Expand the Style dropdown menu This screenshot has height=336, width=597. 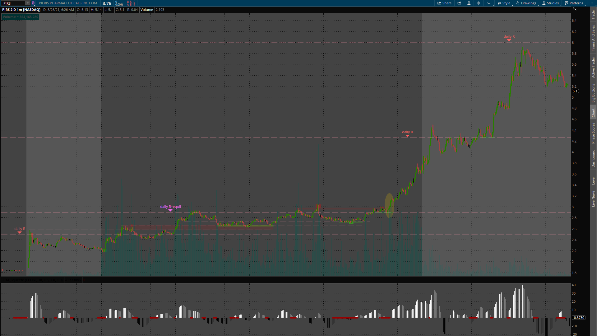504,3
